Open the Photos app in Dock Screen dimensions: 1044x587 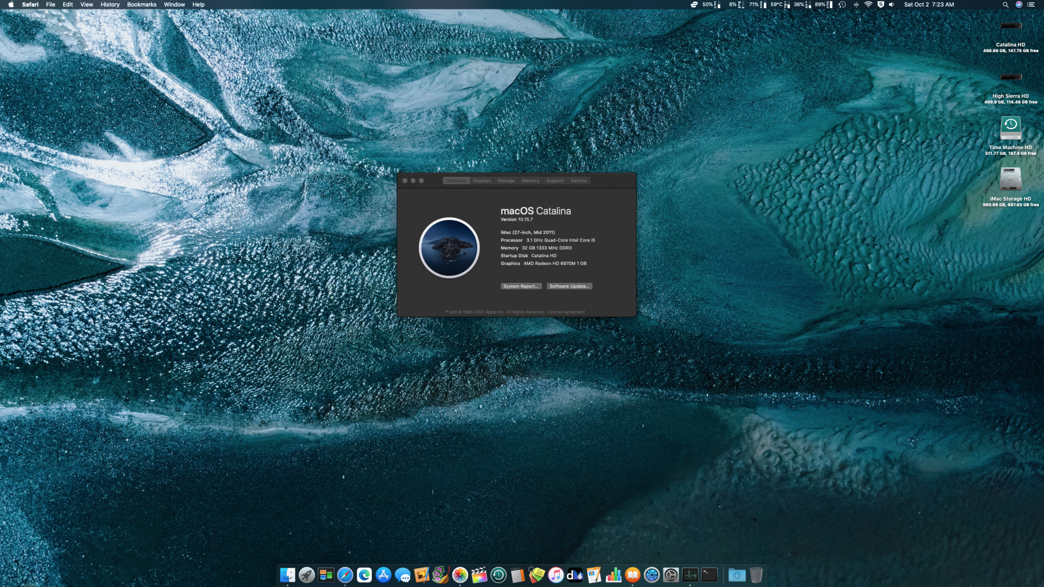point(460,575)
